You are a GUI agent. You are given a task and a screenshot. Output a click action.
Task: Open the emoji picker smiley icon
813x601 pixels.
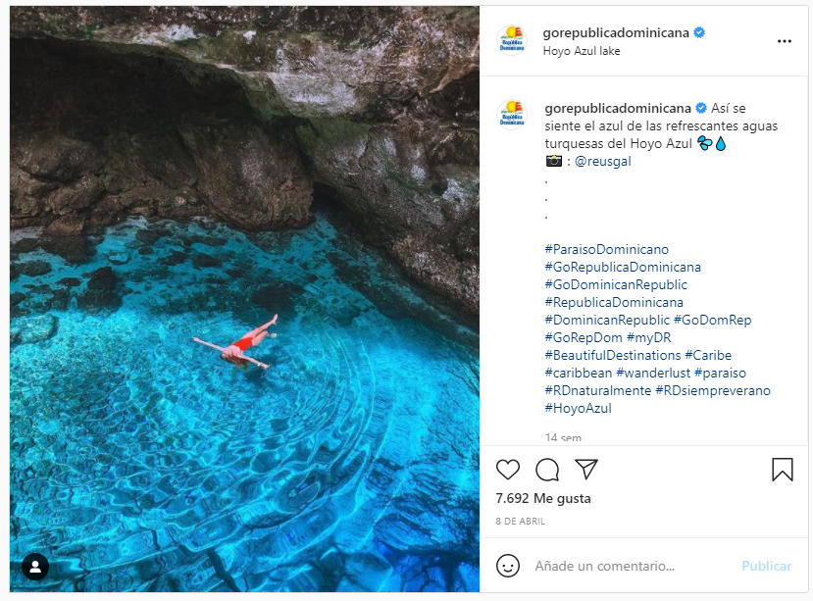point(509,566)
